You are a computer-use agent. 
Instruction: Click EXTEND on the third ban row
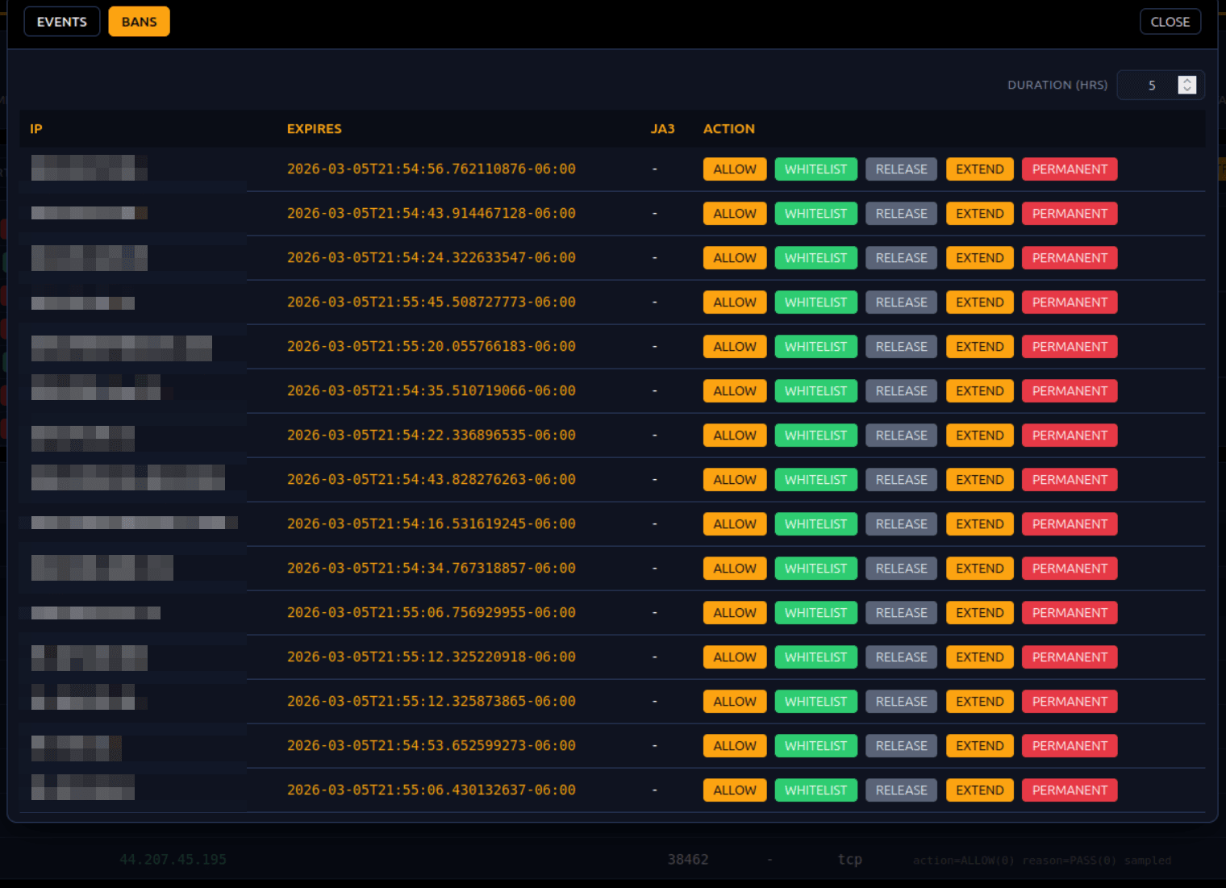979,257
